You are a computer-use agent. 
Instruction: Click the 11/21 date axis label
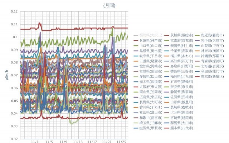click(107, 142)
